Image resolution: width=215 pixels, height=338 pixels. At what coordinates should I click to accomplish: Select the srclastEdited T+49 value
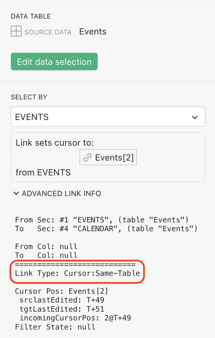pos(64,300)
